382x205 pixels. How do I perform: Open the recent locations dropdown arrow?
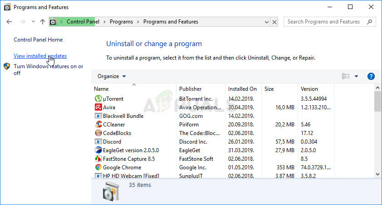click(33, 22)
